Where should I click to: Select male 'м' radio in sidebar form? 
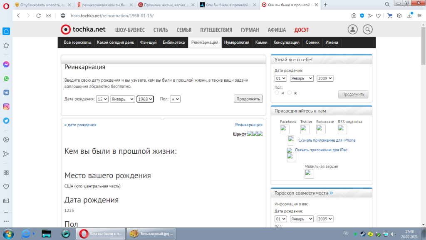click(x=277, y=93)
